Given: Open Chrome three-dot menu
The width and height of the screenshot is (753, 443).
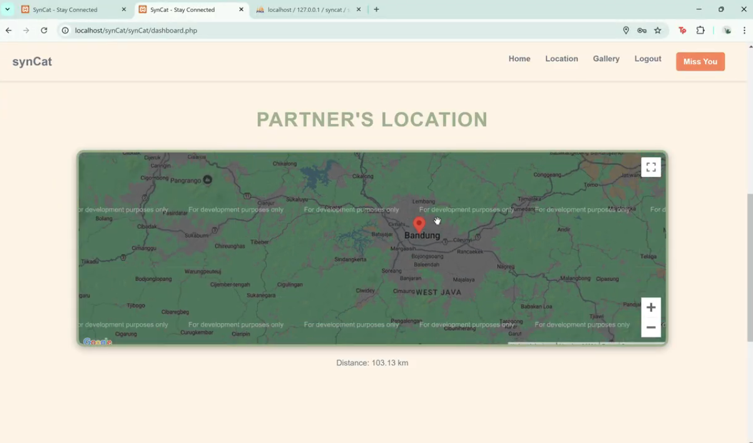Looking at the screenshot, I should coord(744,31).
